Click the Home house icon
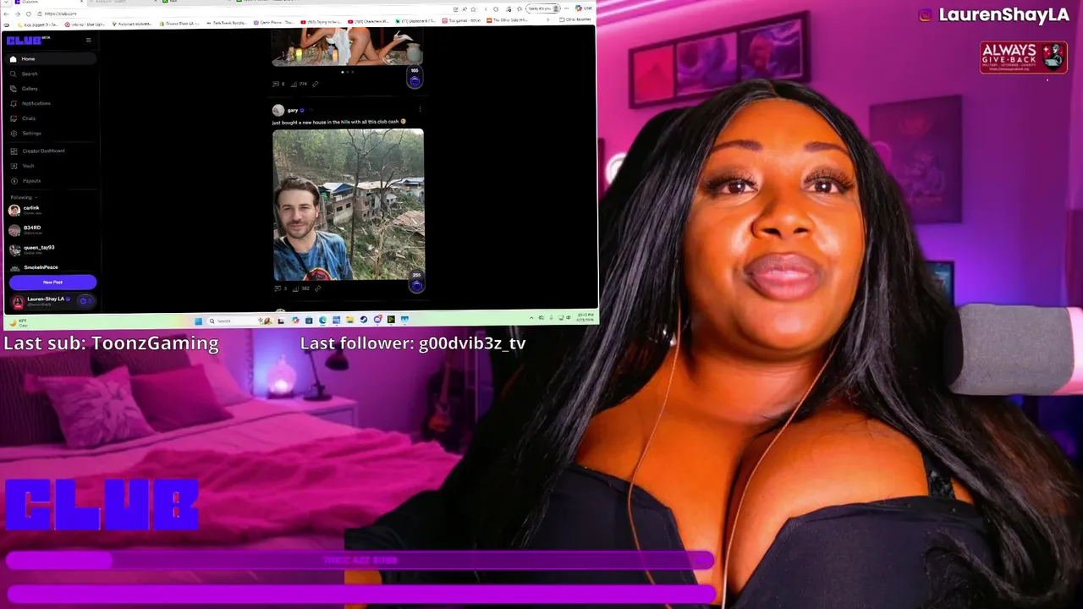 point(14,59)
